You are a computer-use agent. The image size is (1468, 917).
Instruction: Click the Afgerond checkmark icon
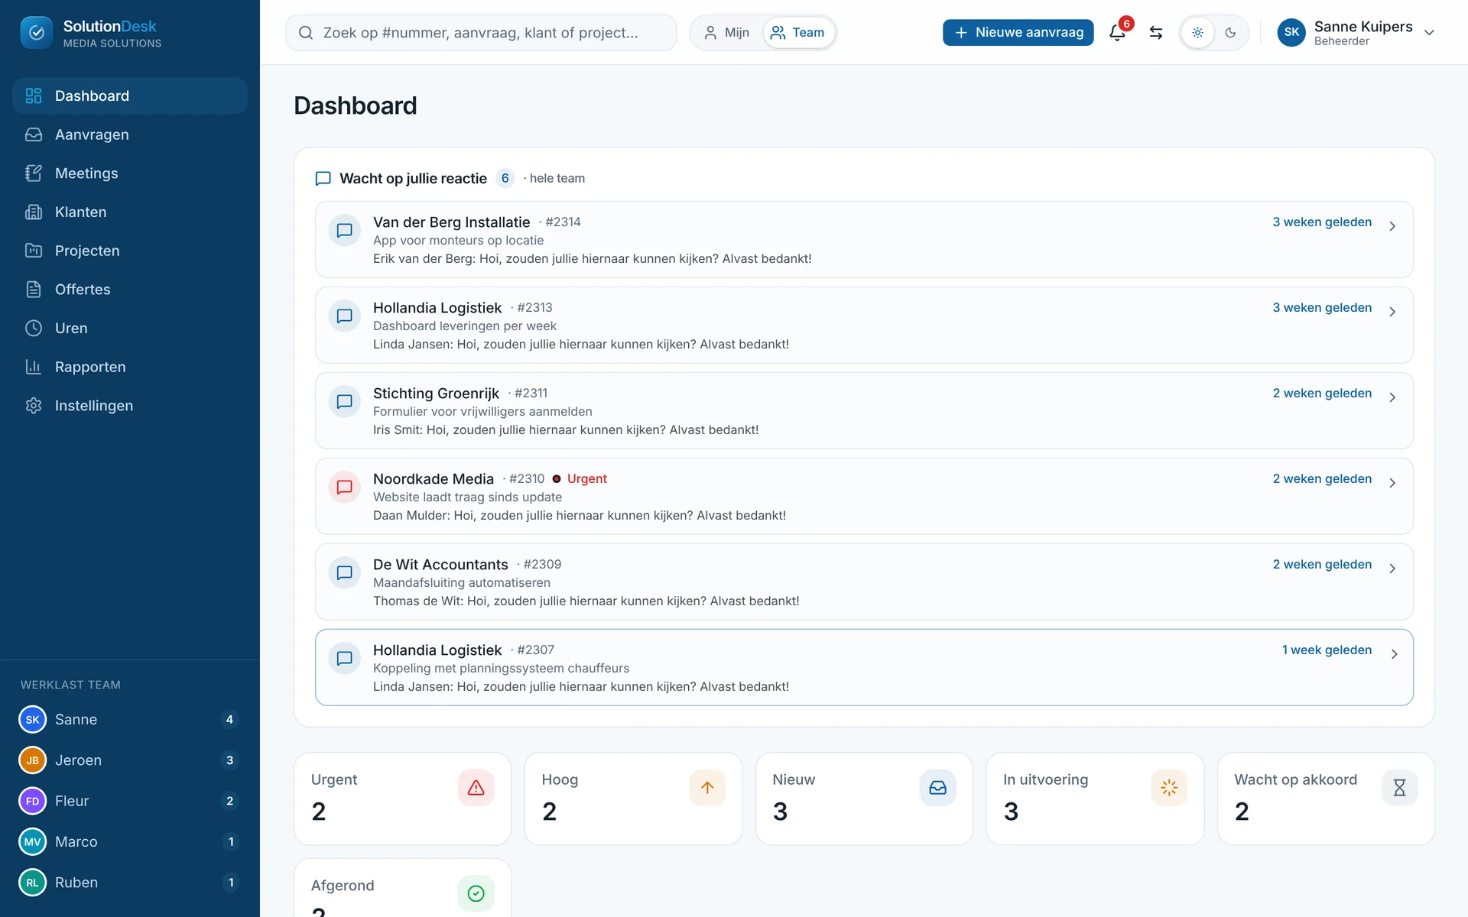click(x=476, y=893)
